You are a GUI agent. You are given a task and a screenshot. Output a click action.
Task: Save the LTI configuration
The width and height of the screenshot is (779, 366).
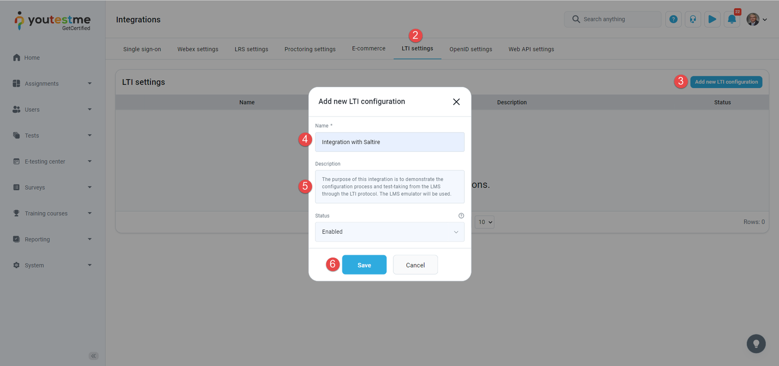pos(364,265)
